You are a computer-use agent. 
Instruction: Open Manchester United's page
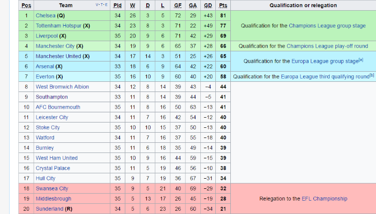click(x=58, y=56)
